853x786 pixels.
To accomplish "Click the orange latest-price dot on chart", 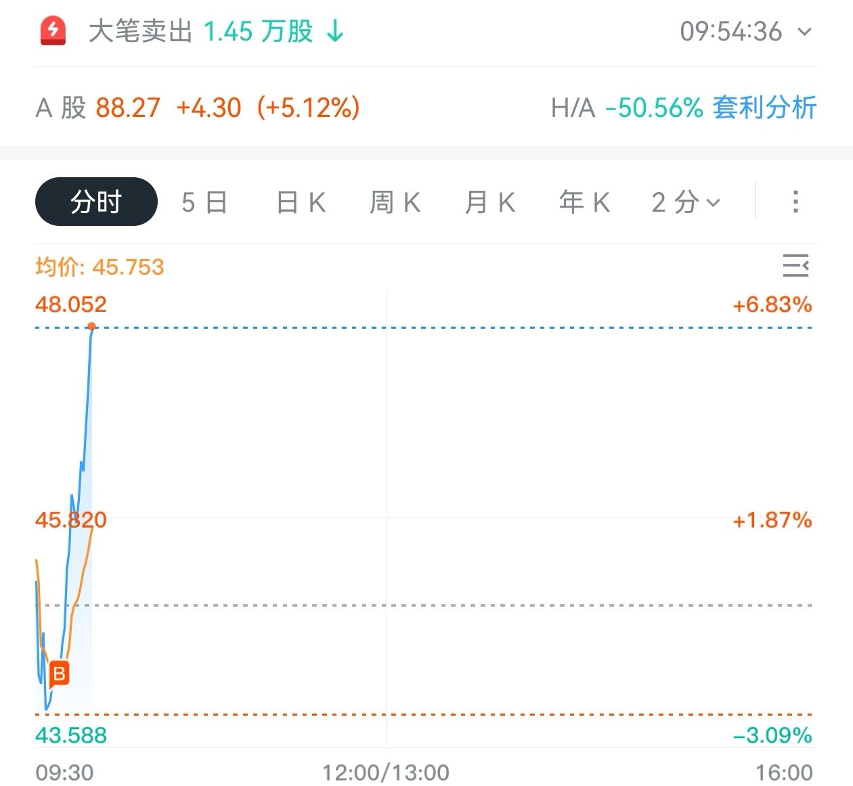I will tap(91, 327).
